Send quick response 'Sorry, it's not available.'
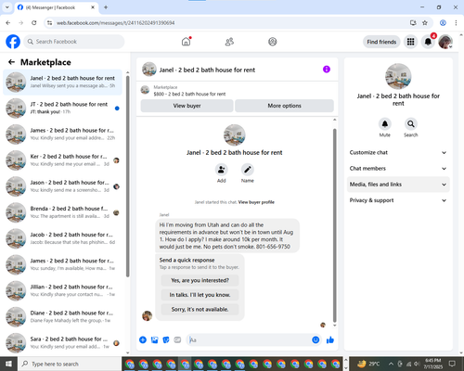The width and height of the screenshot is (464, 371). pyautogui.click(x=200, y=309)
